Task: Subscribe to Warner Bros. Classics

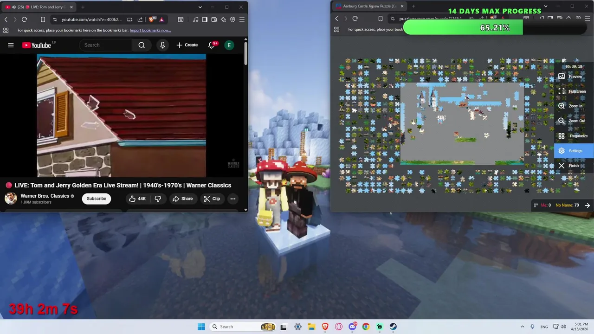Action: pyautogui.click(x=97, y=199)
